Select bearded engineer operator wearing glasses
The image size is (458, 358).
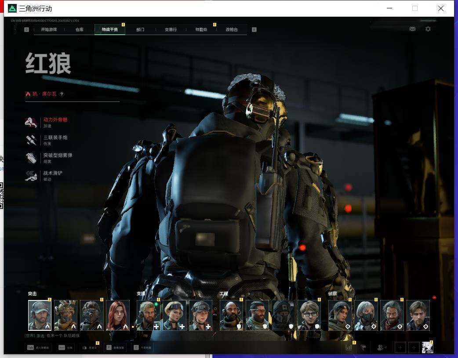coord(257,315)
